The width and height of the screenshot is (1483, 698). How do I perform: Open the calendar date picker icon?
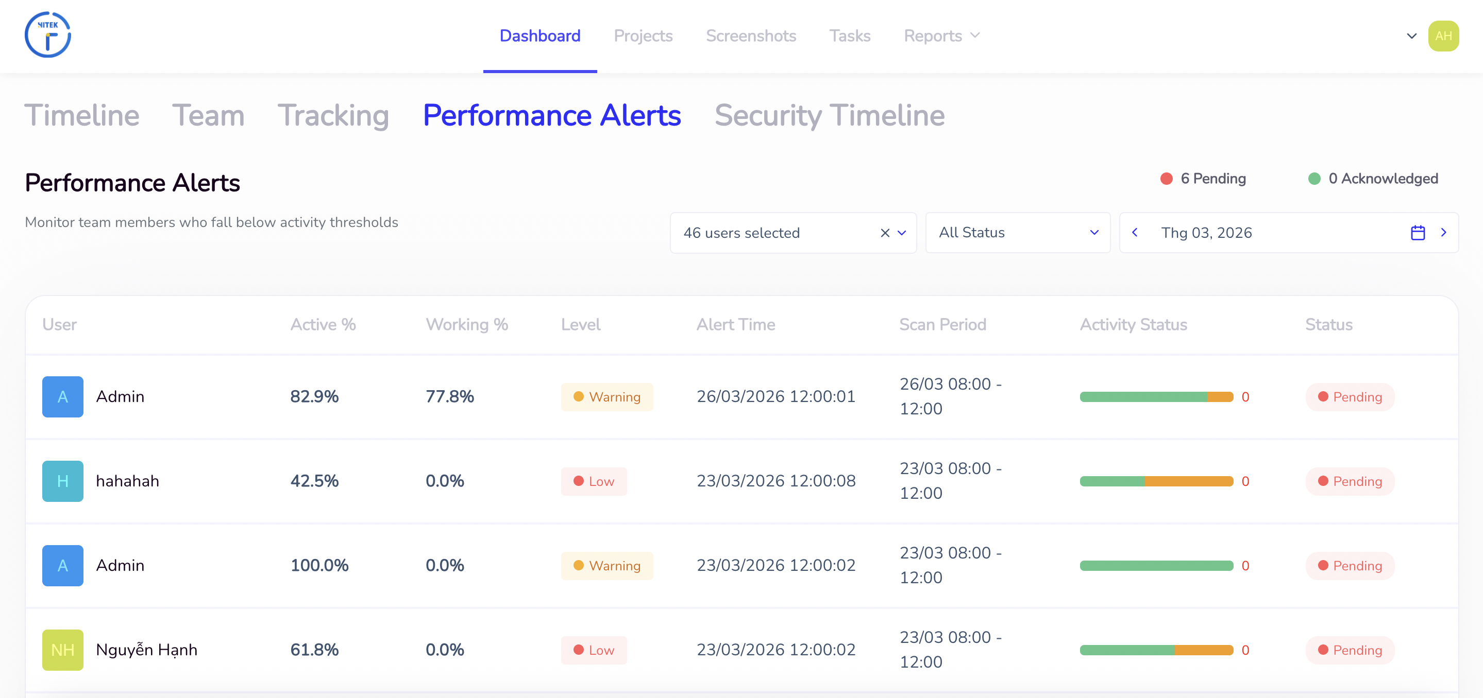(x=1418, y=233)
